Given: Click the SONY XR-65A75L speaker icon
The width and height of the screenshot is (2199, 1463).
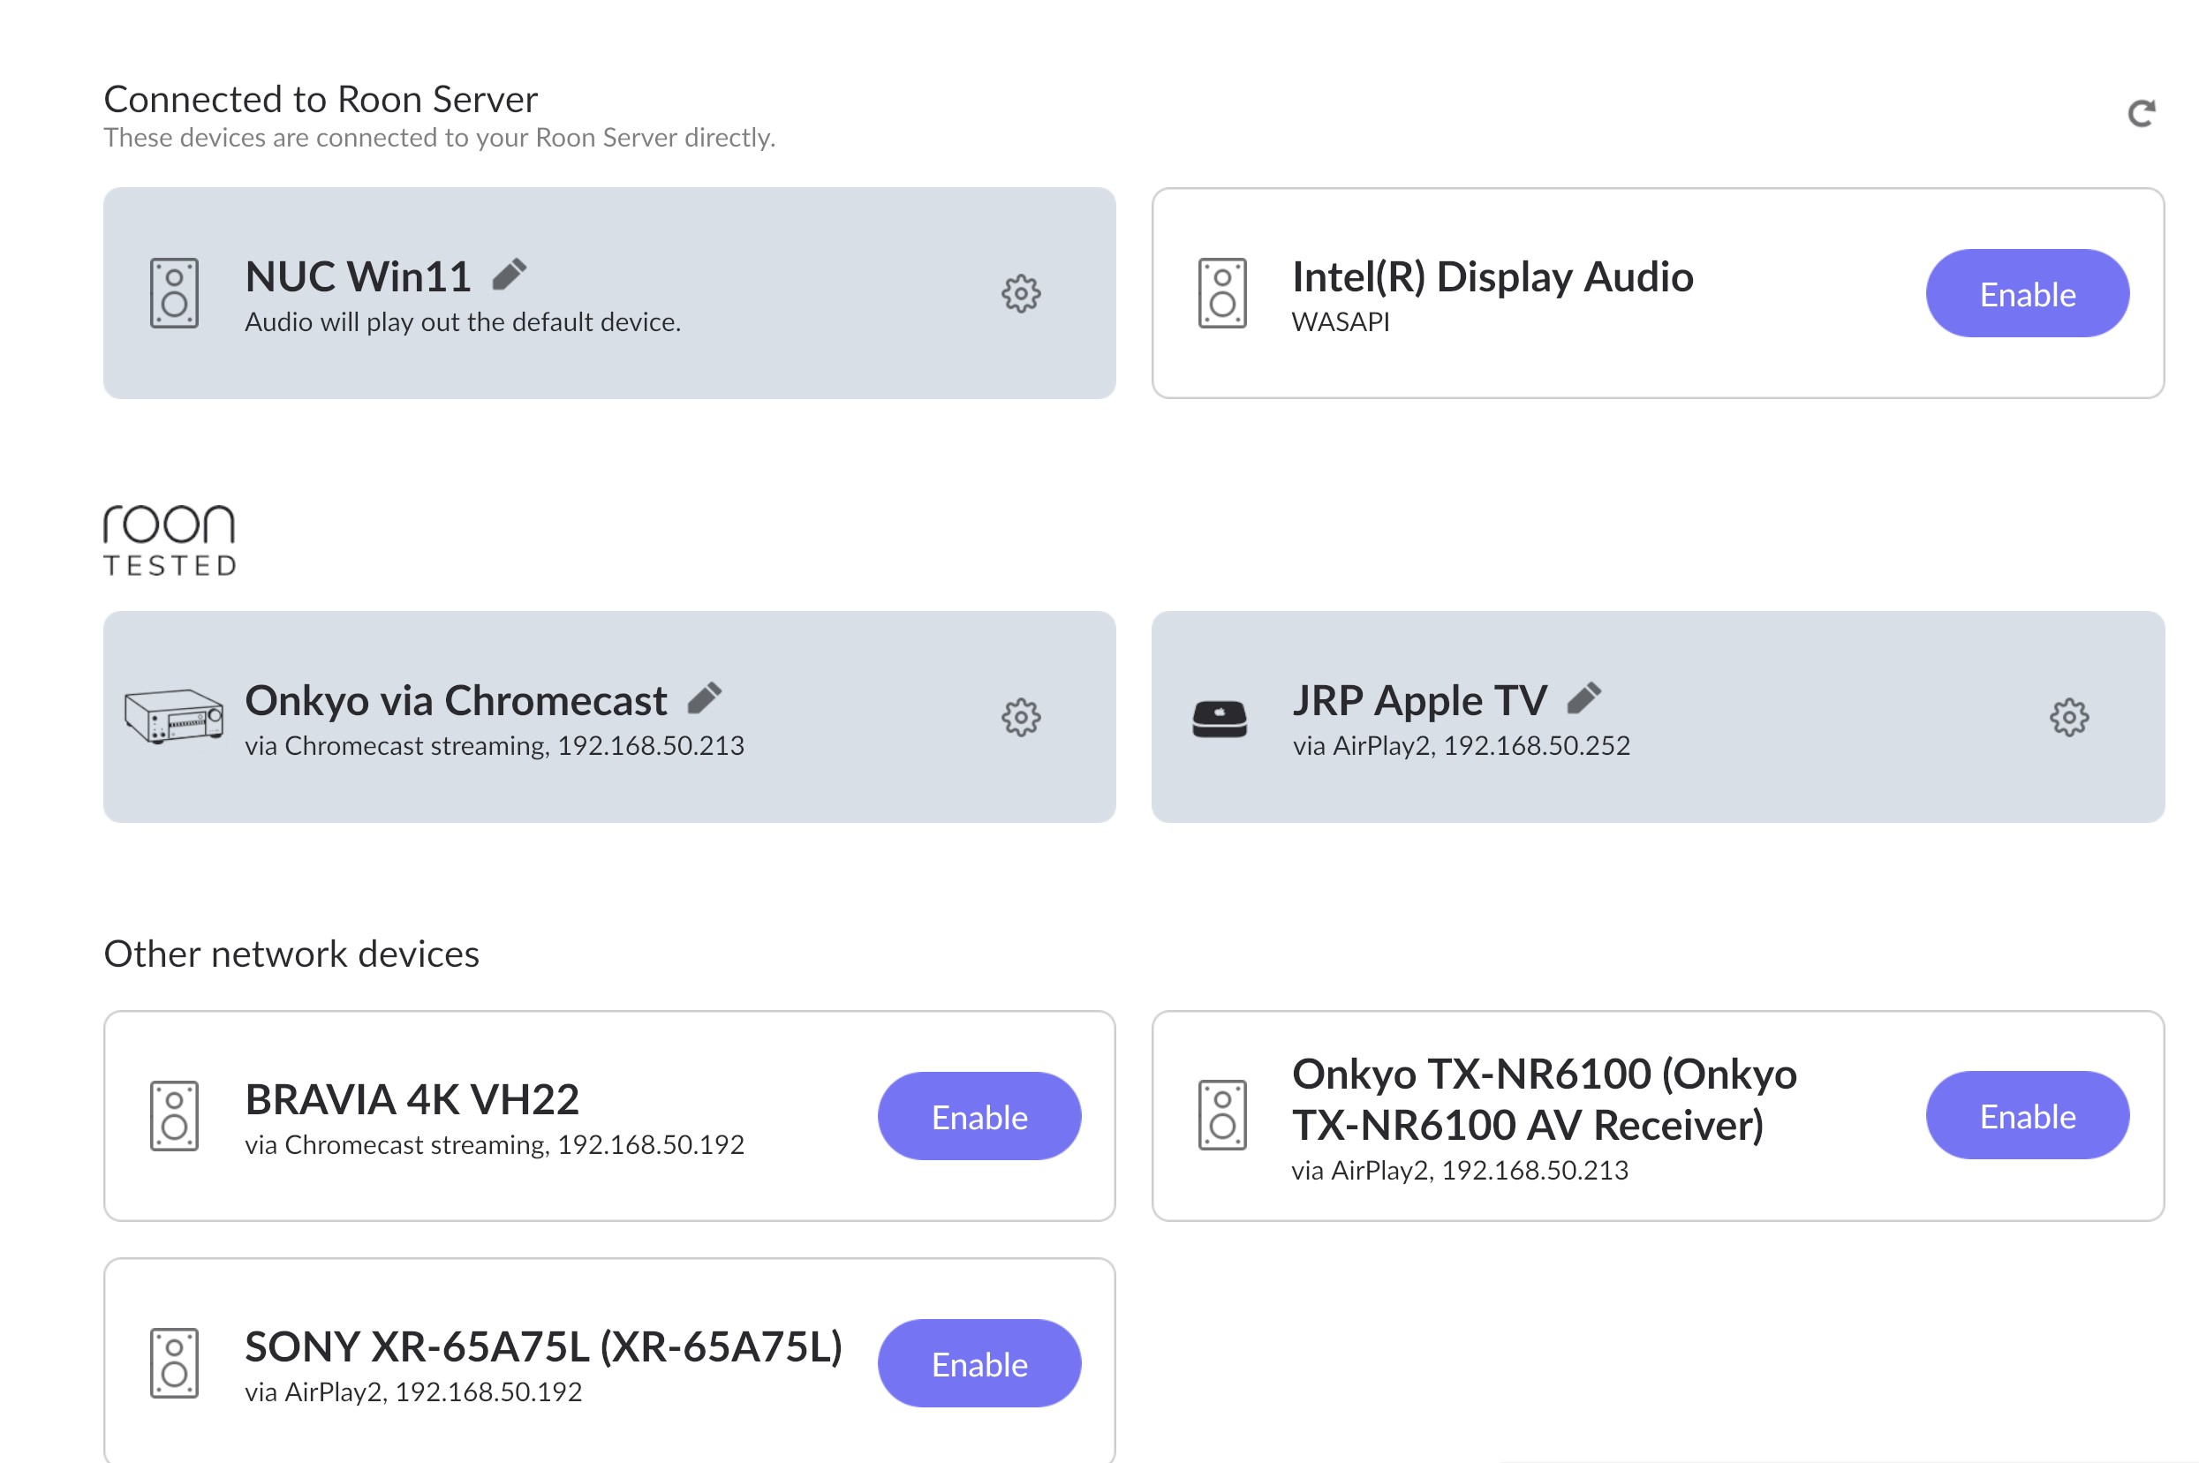Looking at the screenshot, I should click(175, 1363).
